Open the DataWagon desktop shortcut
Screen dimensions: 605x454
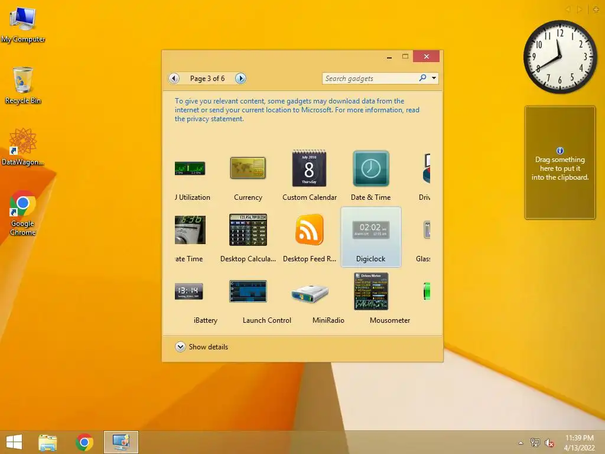(23, 147)
